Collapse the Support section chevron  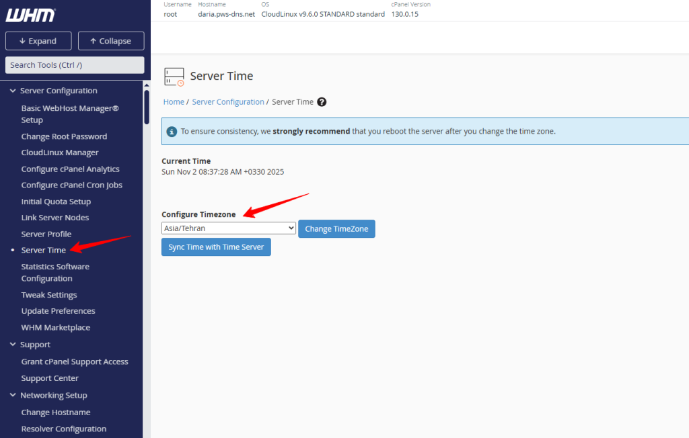(13, 345)
